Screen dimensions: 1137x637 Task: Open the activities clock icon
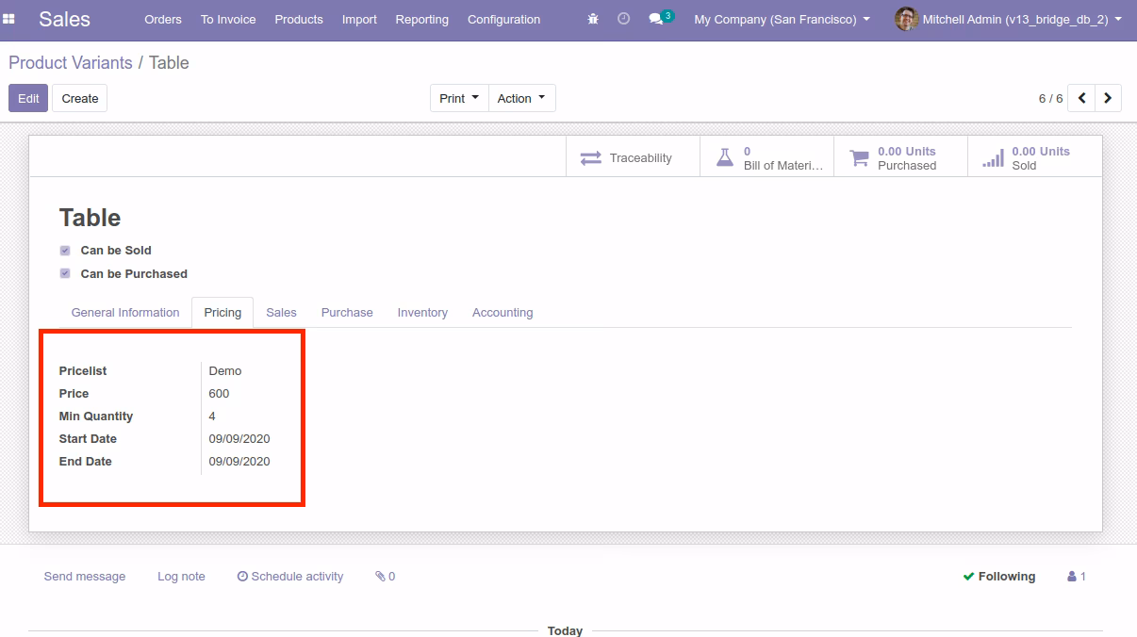pos(623,19)
